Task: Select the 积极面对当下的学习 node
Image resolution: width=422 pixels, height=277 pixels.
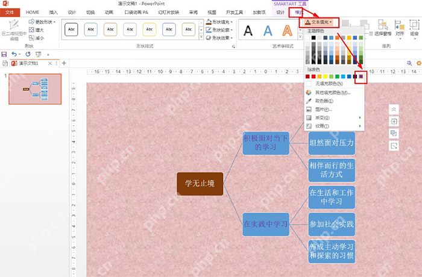Action: coord(266,143)
